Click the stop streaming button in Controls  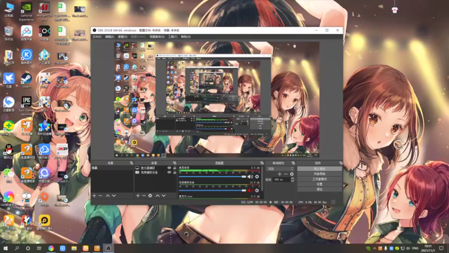tap(319, 169)
